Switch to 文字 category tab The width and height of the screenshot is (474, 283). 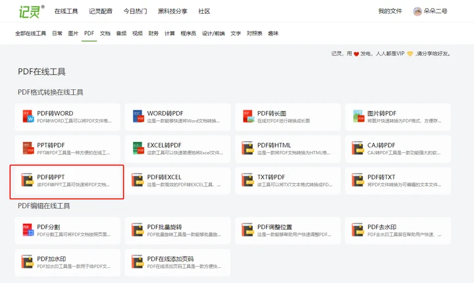tap(236, 33)
